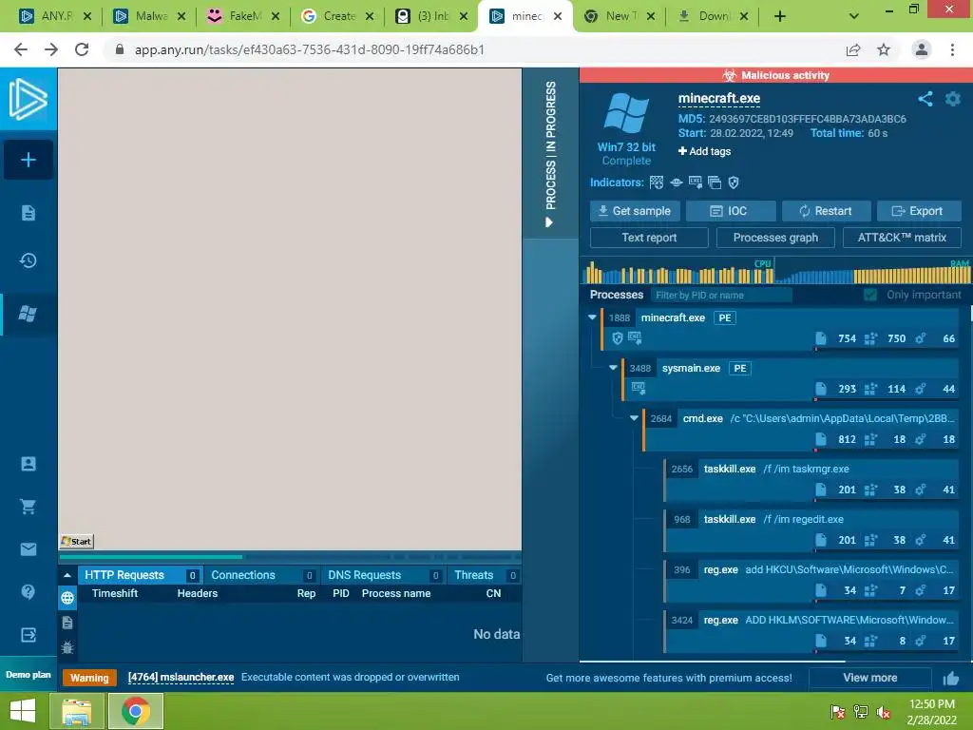Image resolution: width=973 pixels, height=730 pixels.
Task: Open the reports document icon in sidebar
Action: click(x=28, y=213)
